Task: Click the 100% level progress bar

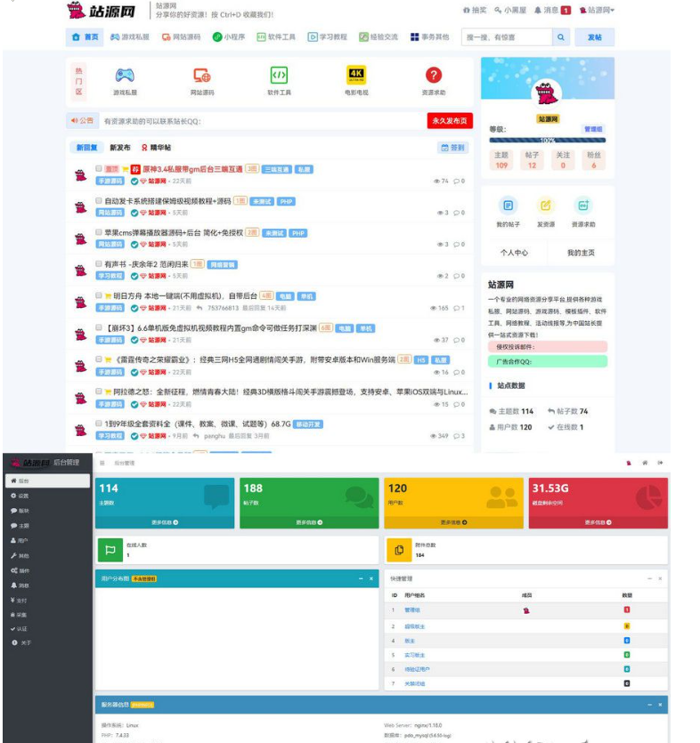Action: tap(548, 141)
